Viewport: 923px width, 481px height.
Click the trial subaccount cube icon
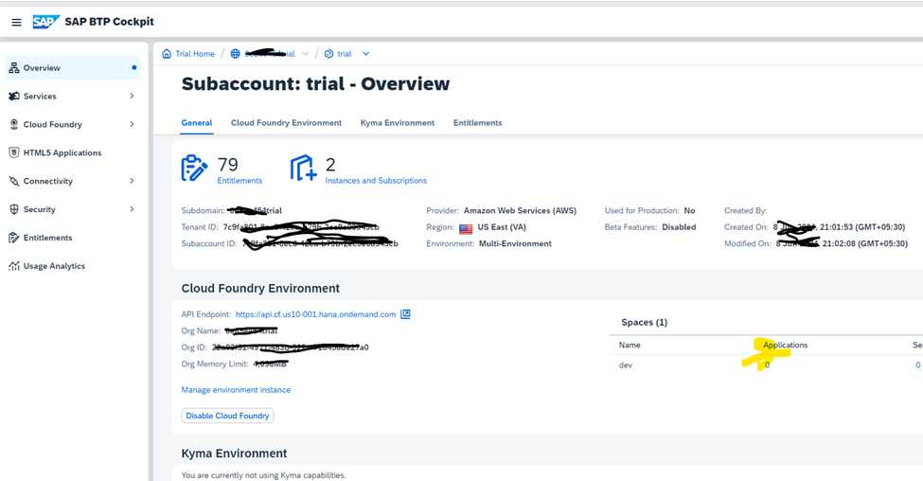coord(329,54)
